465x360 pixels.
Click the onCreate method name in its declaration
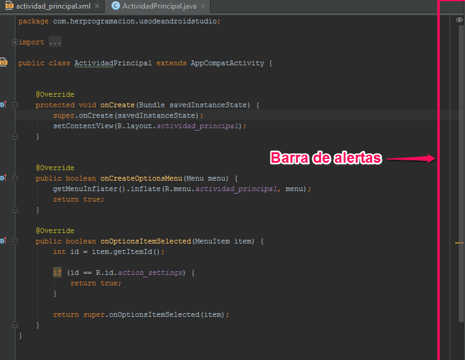tap(118, 105)
